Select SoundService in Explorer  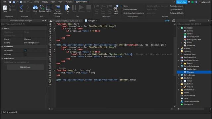pyautogui.click(x=189, y=96)
